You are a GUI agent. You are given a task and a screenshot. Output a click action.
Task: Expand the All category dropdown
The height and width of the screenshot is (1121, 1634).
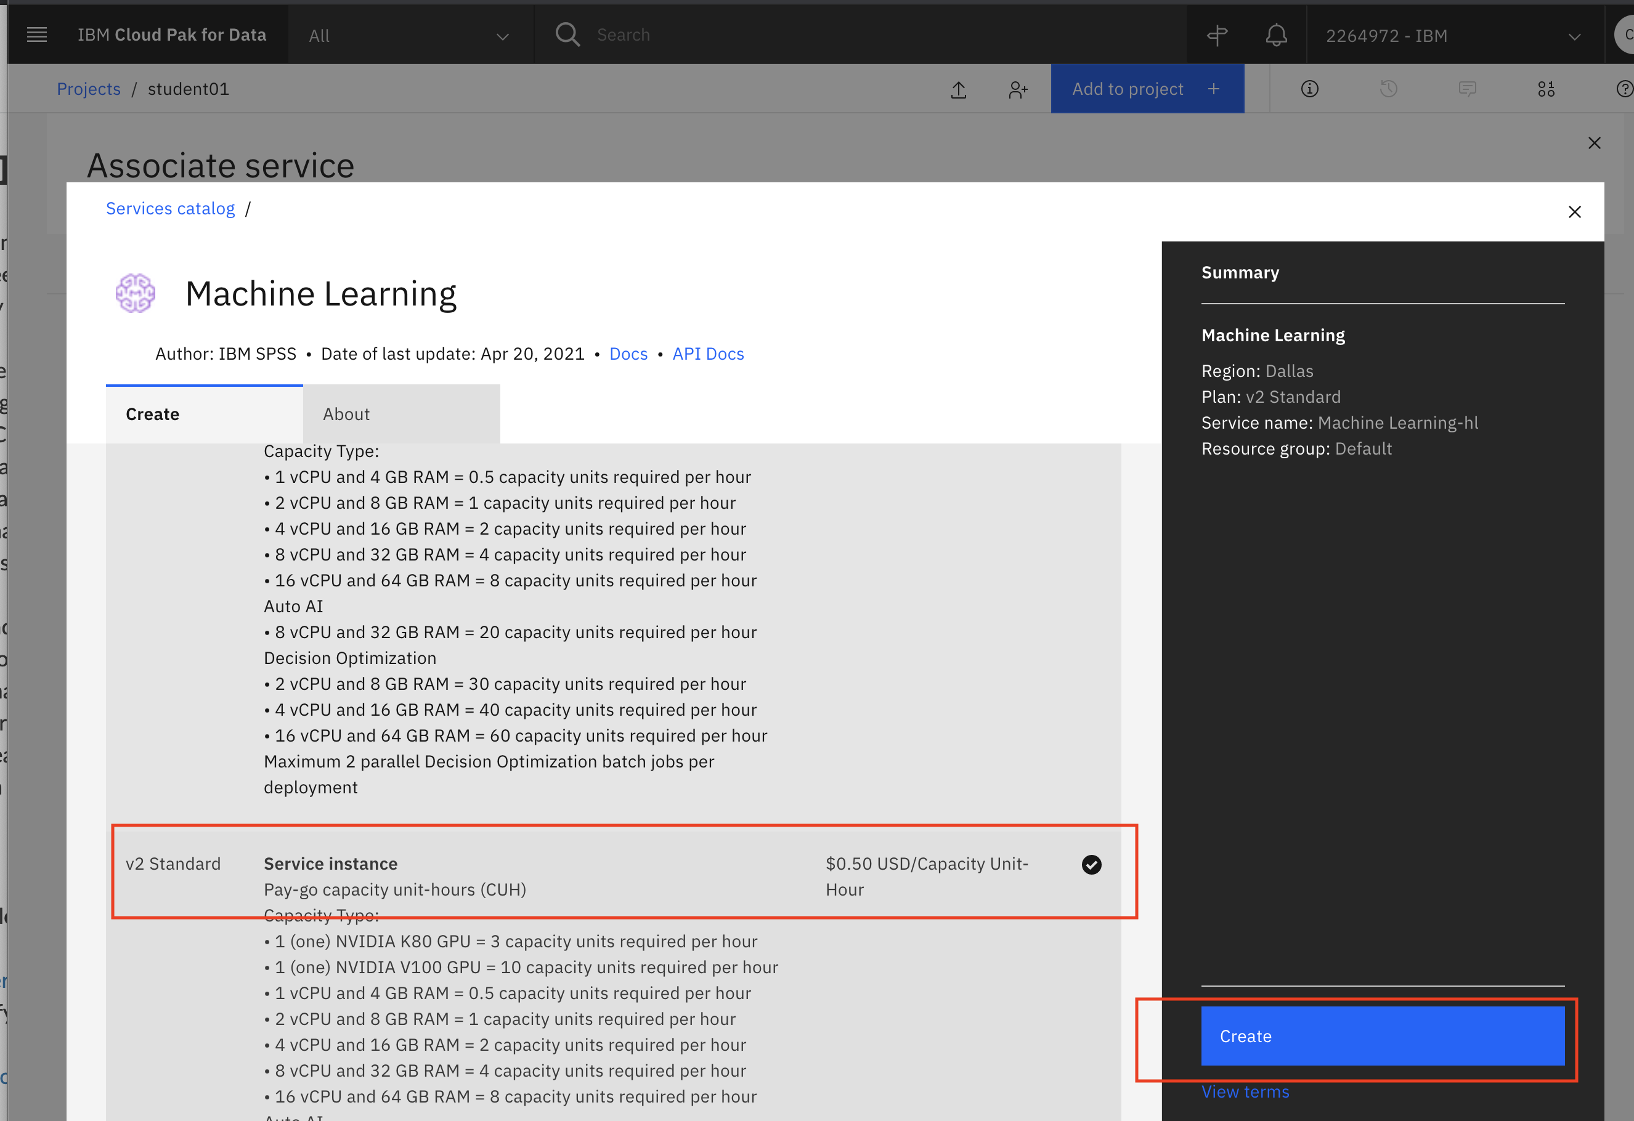point(410,35)
